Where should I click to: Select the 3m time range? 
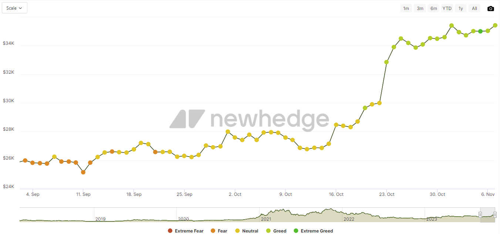tap(420, 9)
